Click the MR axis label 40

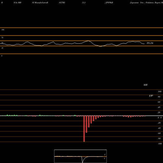coord(159,107)
